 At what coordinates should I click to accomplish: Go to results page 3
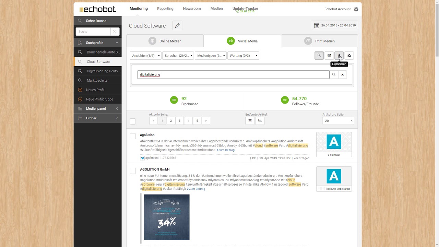tap(179, 121)
